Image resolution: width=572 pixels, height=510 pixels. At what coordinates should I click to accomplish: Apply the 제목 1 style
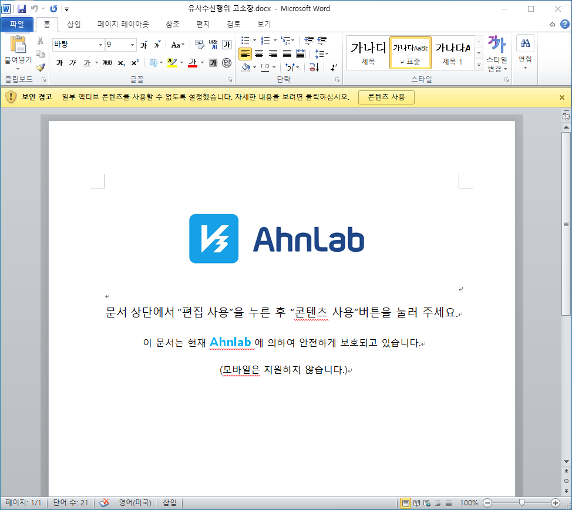point(452,53)
